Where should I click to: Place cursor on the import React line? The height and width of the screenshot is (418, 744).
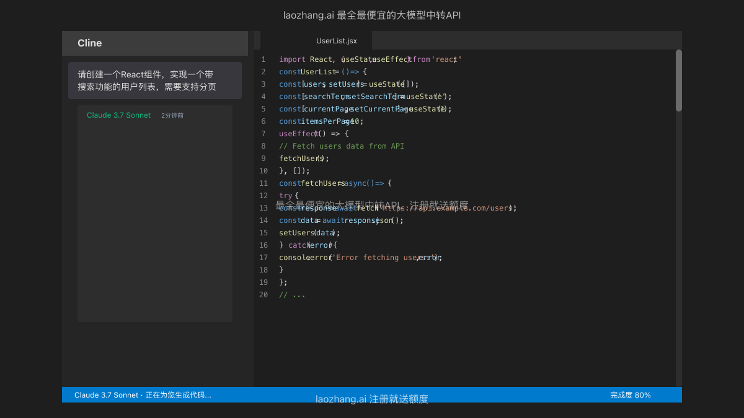pos(370,59)
